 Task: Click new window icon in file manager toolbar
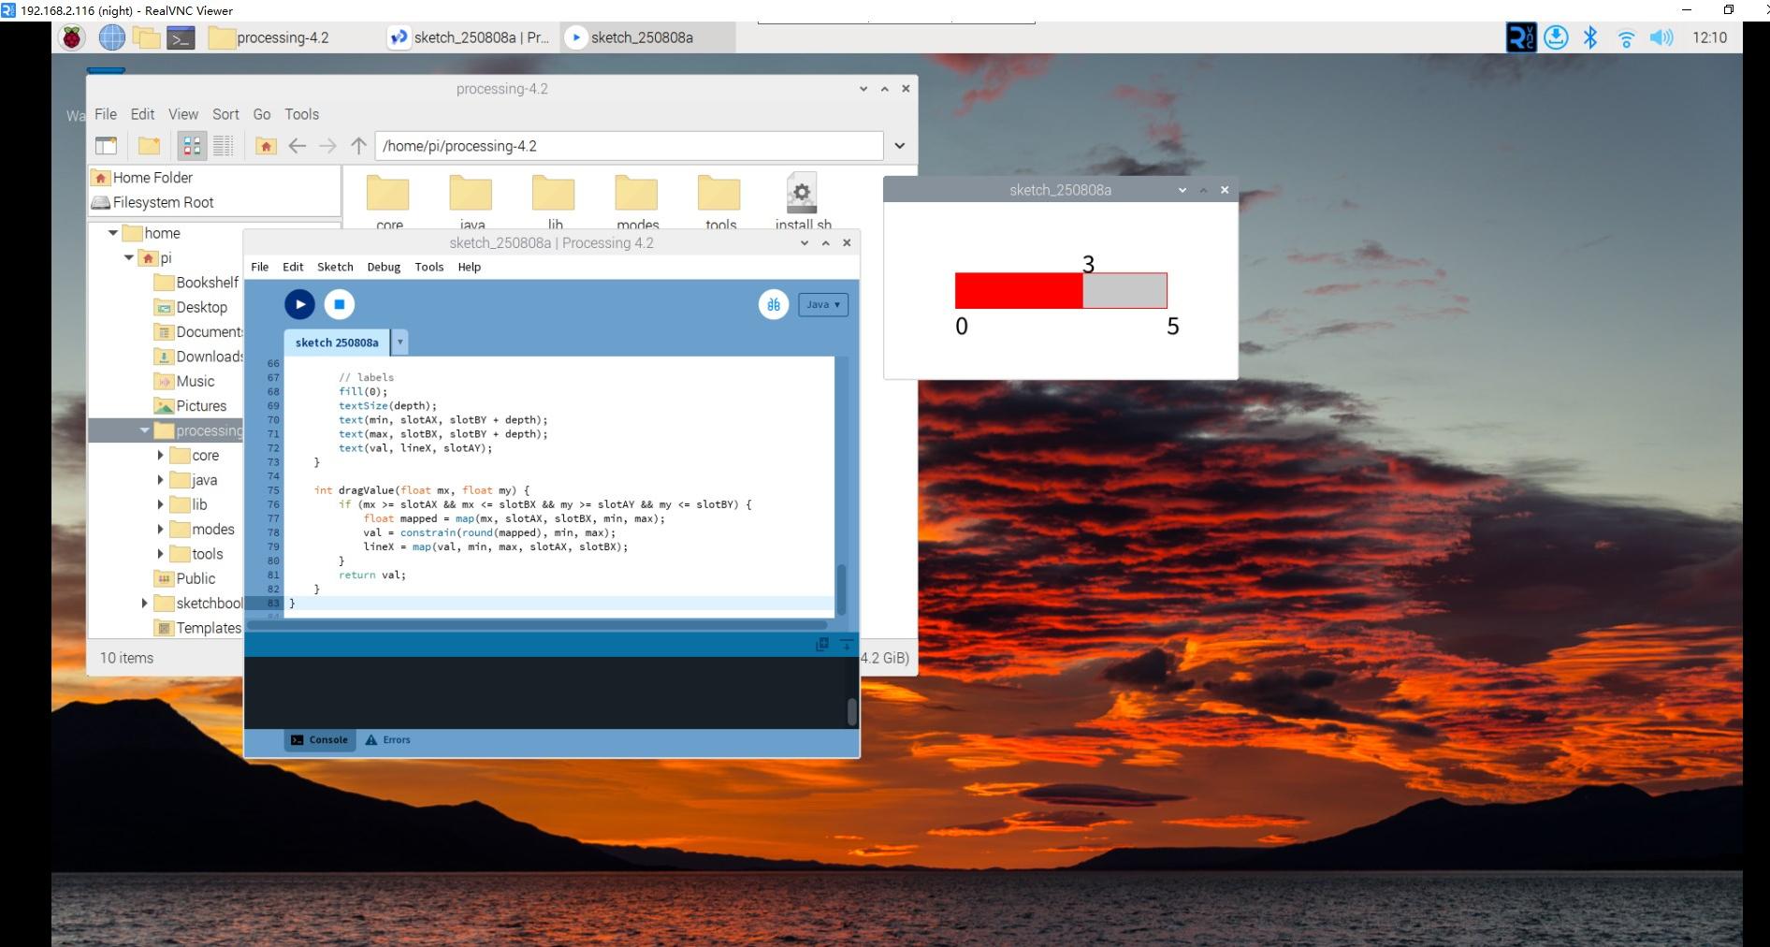pos(107,146)
